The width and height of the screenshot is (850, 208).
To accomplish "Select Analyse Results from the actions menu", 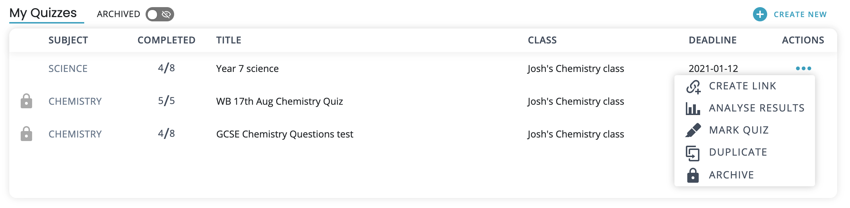I will (757, 108).
